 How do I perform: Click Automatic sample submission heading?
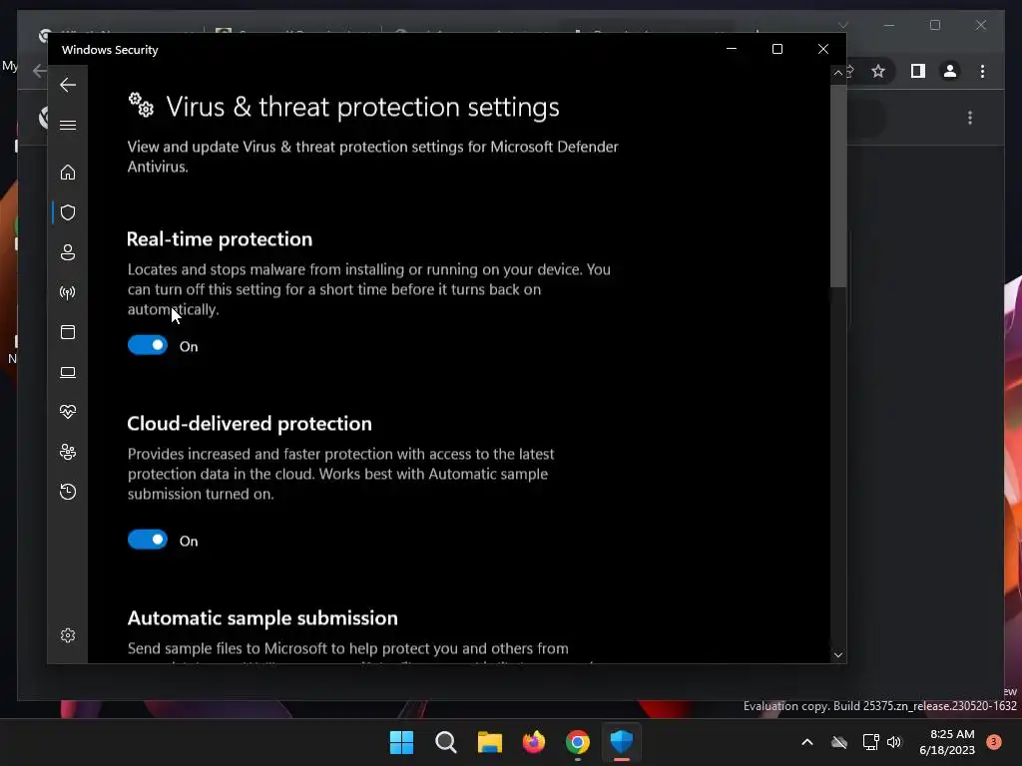coord(262,617)
